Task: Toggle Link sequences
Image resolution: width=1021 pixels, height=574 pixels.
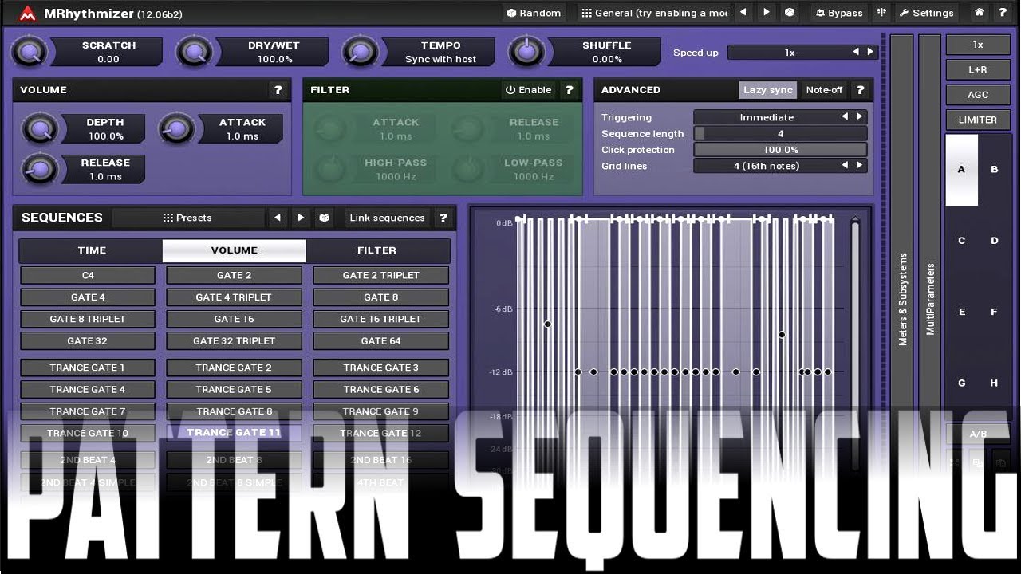Action: 387,218
